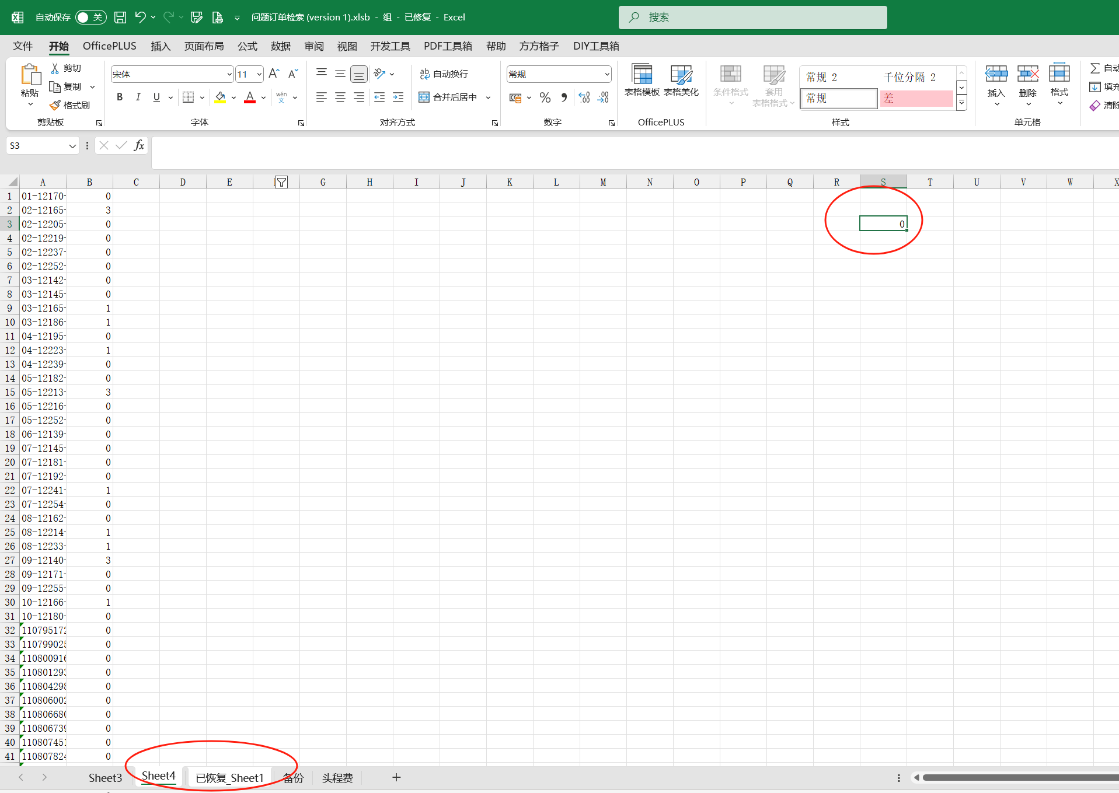This screenshot has height=793, width=1119.
Task: Click the Undo arrow icon
Action: click(140, 17)
